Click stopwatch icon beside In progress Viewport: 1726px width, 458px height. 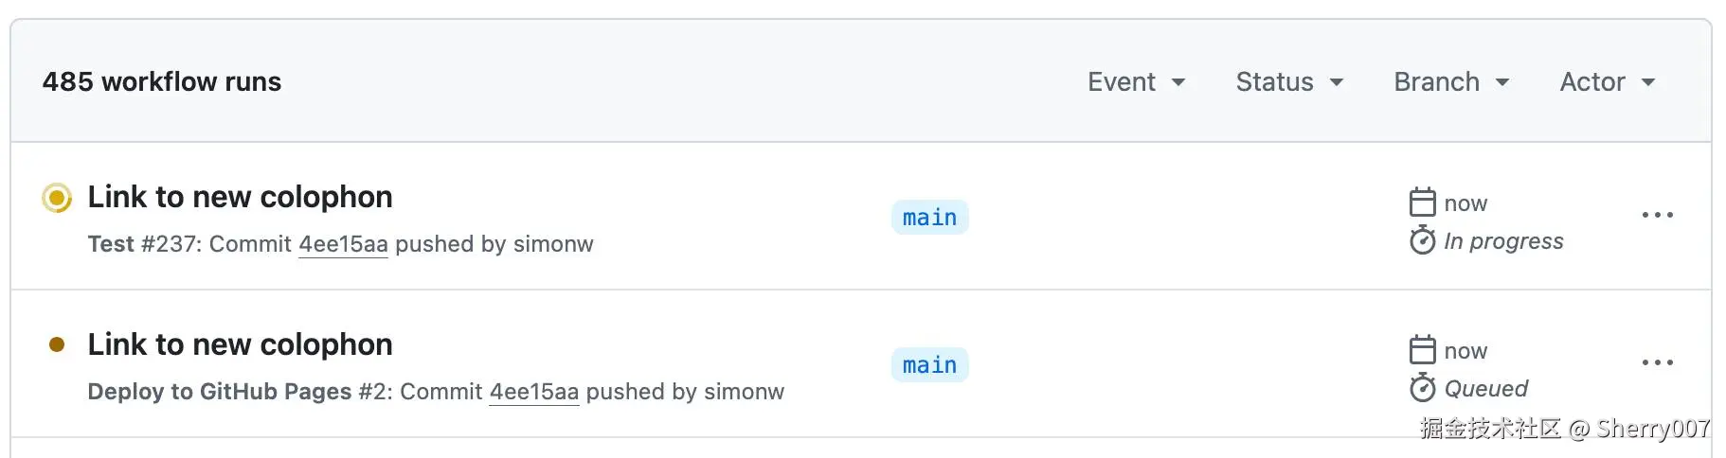pos(1422,241)
